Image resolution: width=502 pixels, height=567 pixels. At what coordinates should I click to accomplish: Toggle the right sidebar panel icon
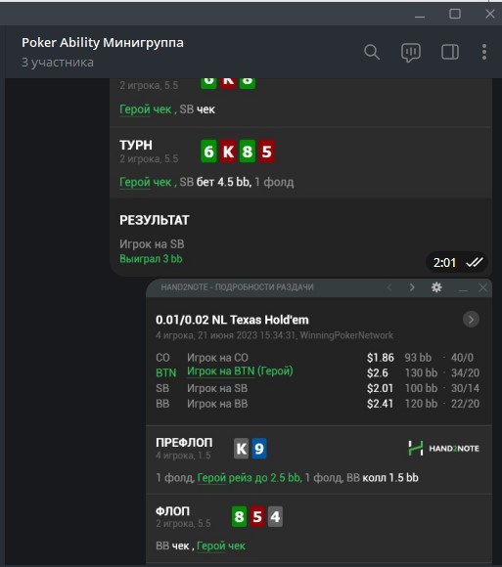[x=450, y=52]
